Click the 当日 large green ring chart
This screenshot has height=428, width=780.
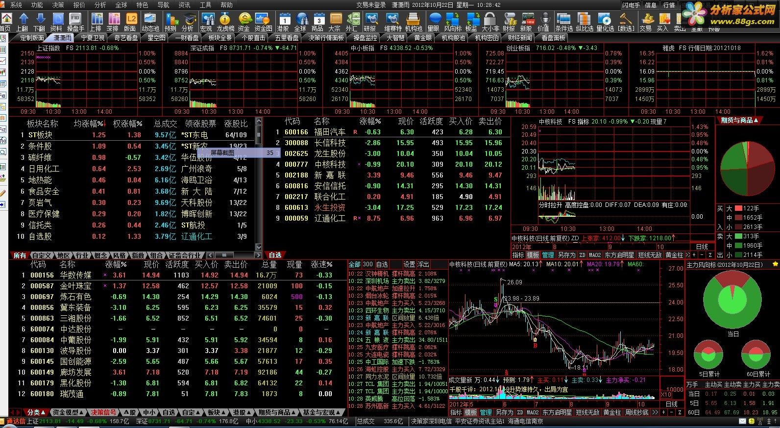point(732,300)
